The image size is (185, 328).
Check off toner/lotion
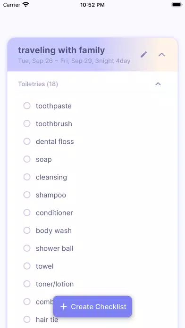(x=27, y=284)
